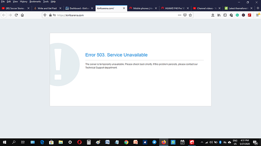This screenshot has height=146, width=261.
Task: Open the Downloads toolbar button
Action: tap(213, 15)
